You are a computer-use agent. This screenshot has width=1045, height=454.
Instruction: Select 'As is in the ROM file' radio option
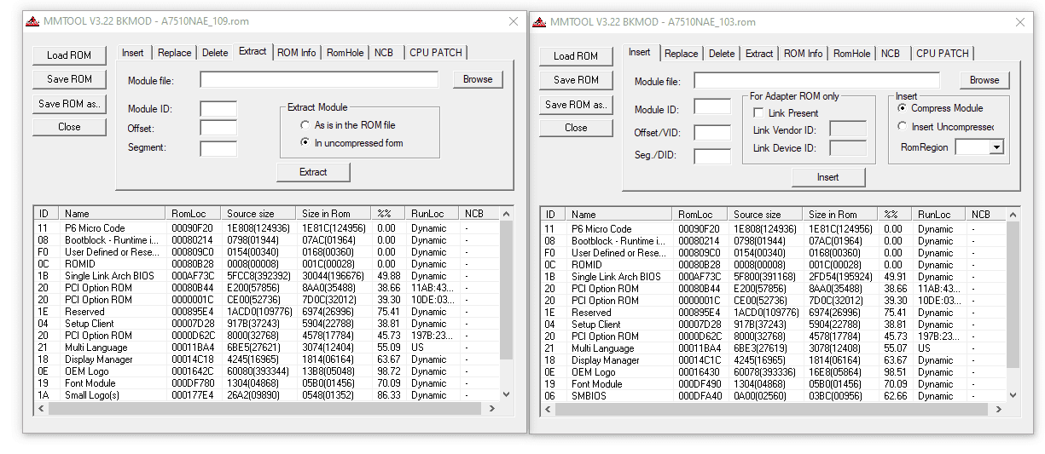coord(305,125)
